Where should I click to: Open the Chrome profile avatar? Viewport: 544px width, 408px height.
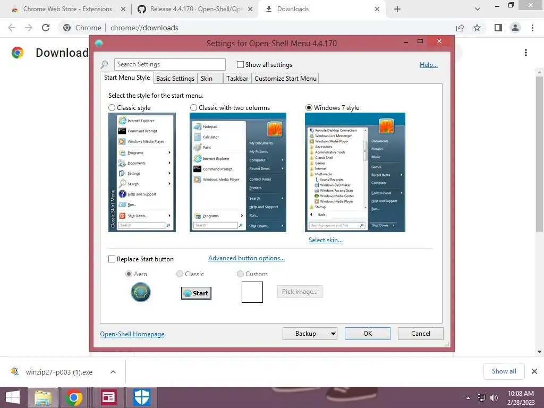515,28
